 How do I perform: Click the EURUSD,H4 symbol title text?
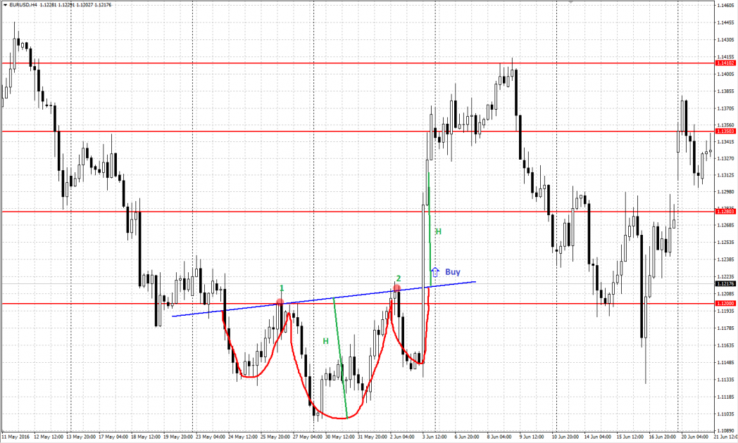(21, 5)
